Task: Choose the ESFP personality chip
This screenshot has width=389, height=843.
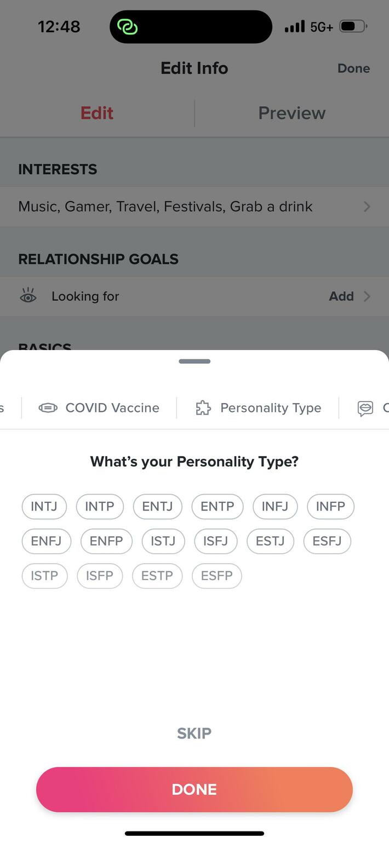Action: point(216,576)
